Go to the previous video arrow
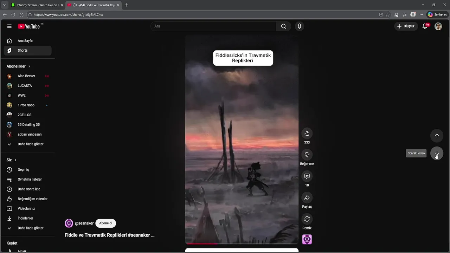Screen dimensions: 450x253 click(x=437, y=136)
